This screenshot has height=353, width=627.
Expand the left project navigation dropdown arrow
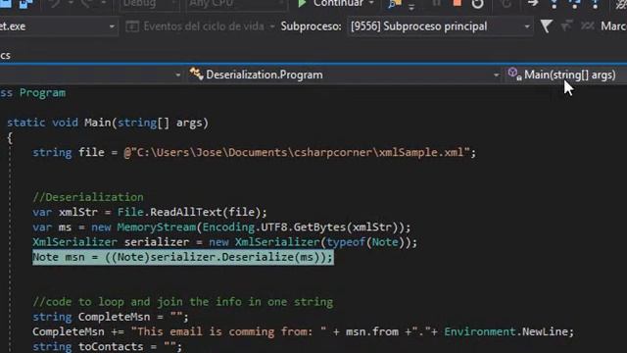pyautogui.click(x=178, y=75)
